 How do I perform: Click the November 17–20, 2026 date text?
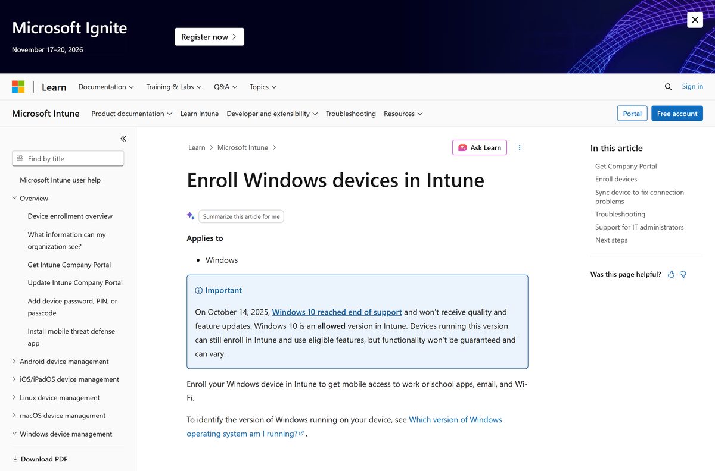pyautogui.click(x=48, y=50)
